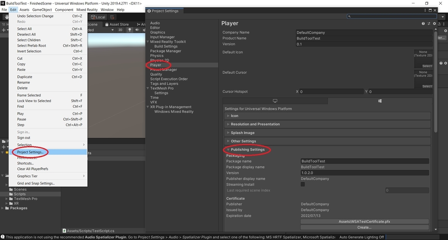
Task: Choose Grid and Snap Settings... menu item
Action: click(48, 183)
